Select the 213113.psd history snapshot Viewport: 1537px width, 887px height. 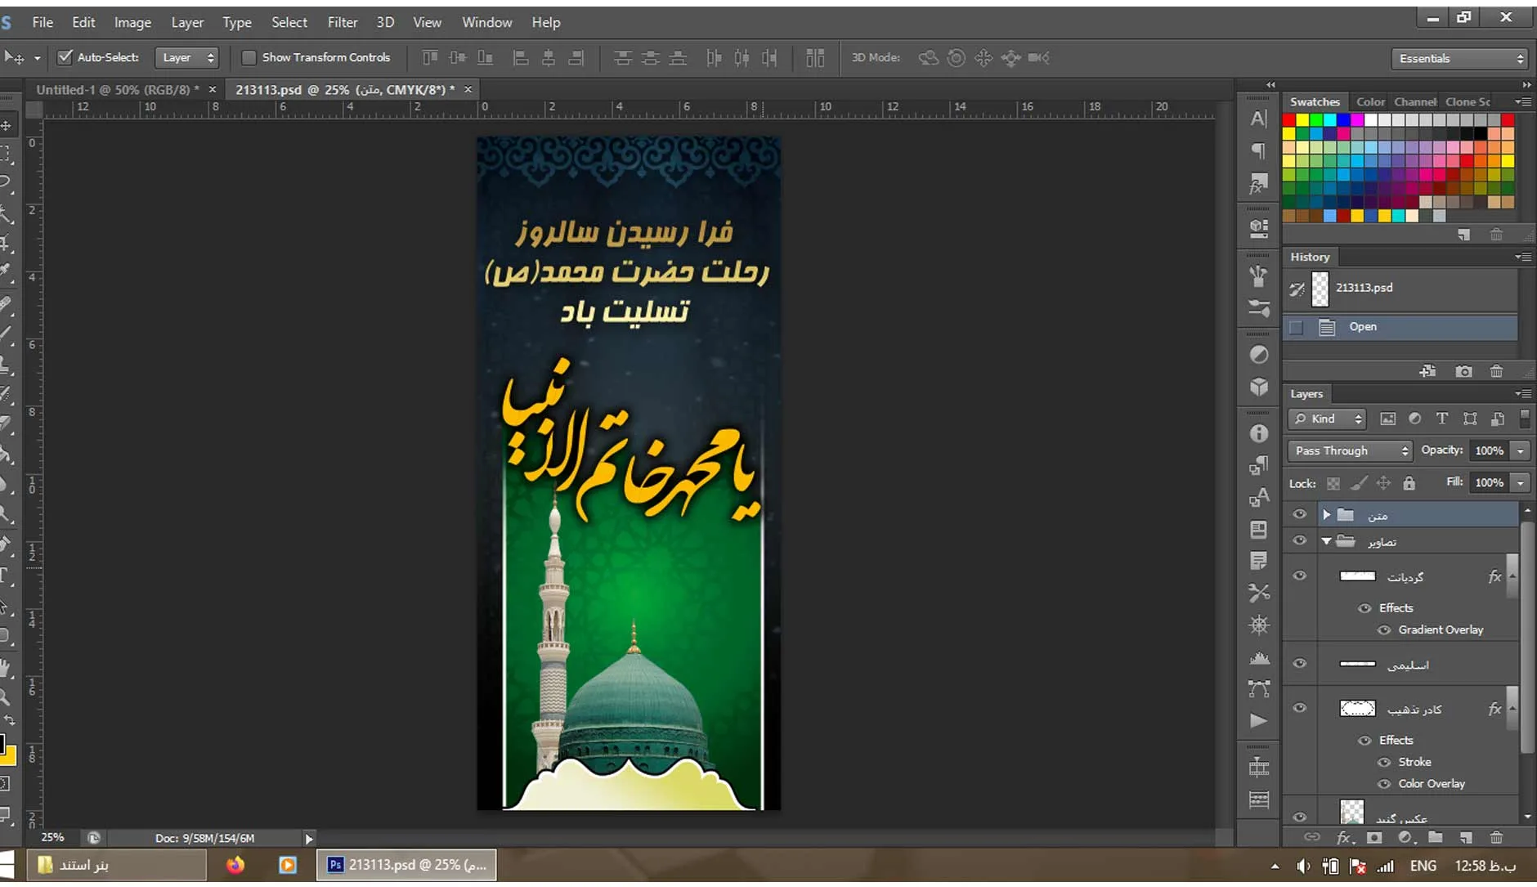(1400, 289)
